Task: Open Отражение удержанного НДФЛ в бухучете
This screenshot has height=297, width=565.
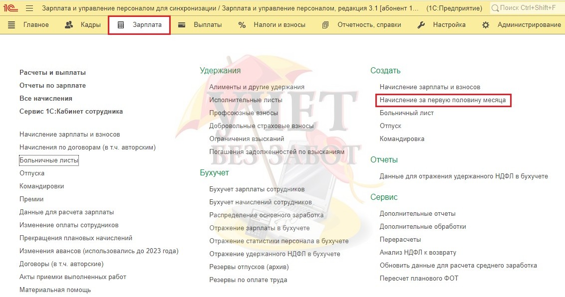Action: 275,254
